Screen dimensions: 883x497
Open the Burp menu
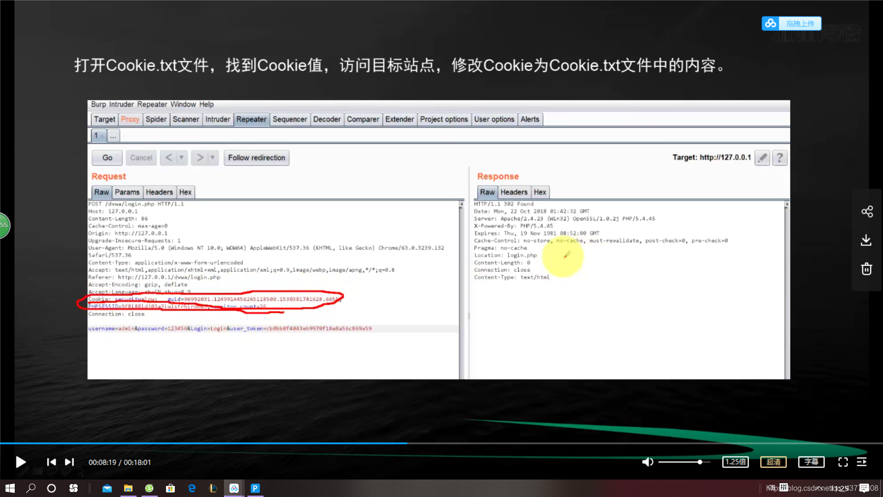point(98,104)
